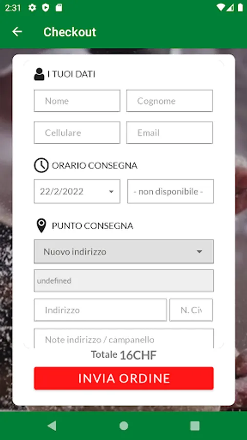The width and height of the screenshot is (247, 440).
Task: Submit order with INVIA ORDINE button
Action: tap(124, 378)
